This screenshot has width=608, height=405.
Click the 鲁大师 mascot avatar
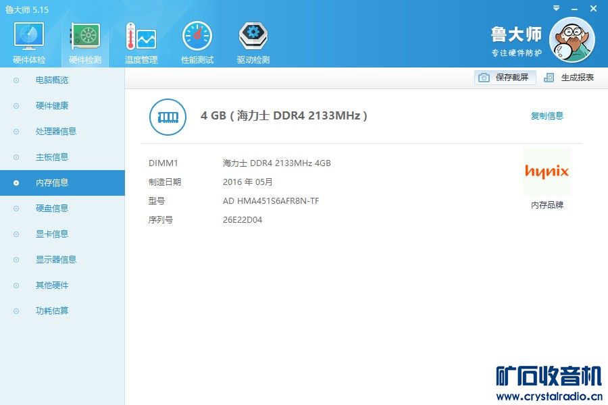click(572, 40)
